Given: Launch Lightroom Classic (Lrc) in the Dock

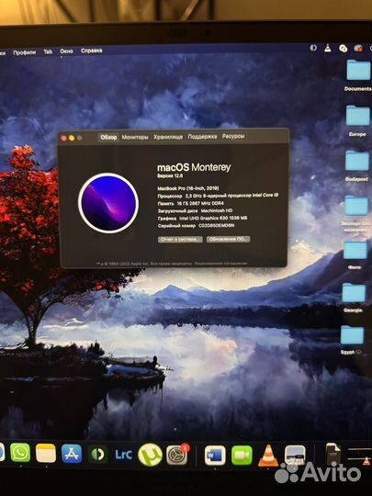Looking at the screenshot, I should 123,455.
